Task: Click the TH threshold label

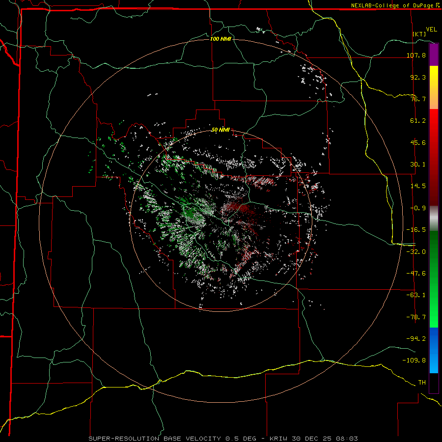Action: pos(422,383)
